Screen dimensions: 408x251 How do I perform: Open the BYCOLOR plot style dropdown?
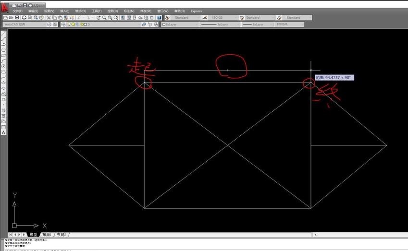tap(289, 24)
